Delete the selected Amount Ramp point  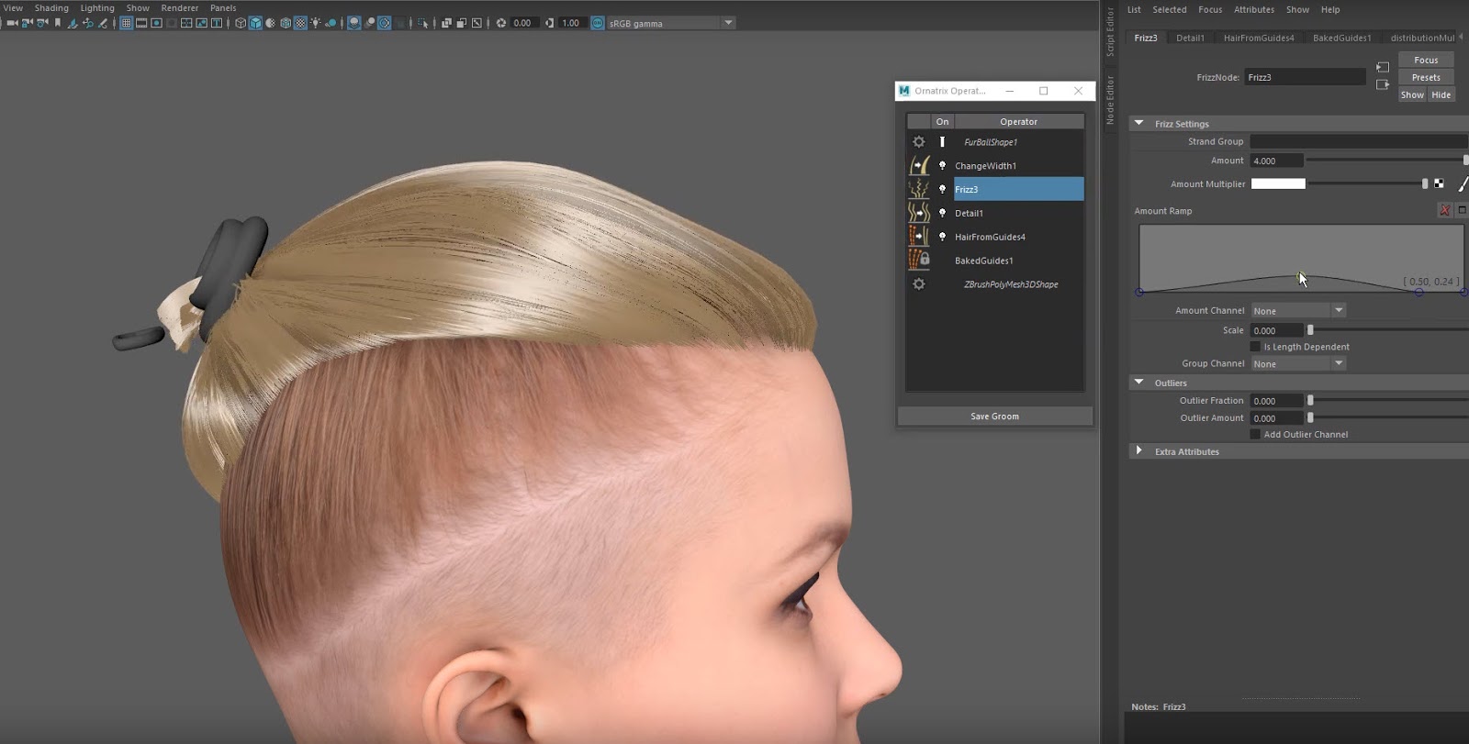pos(1444,211)
